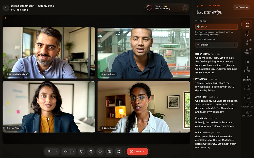The height and width of the screenshot is (158, 254).
Task: Select Arjun Patel's video tile
Action: pyautogui.click(x=144, y=53)
